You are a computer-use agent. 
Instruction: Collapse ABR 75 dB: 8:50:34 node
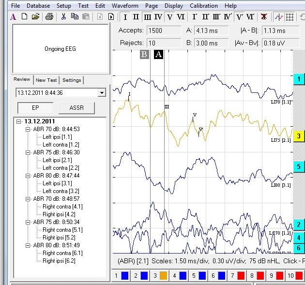[x=28, y=222]
